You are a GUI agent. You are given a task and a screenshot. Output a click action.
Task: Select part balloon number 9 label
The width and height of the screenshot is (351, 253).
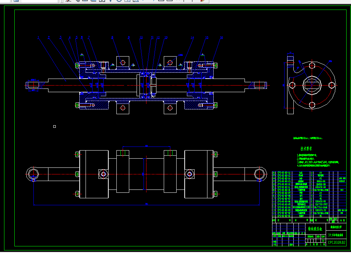click(129, 37)
